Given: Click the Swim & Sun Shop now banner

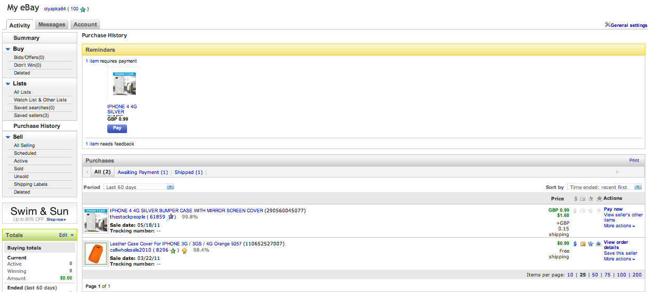Looking at the screenshot, I should pos(39,213).
